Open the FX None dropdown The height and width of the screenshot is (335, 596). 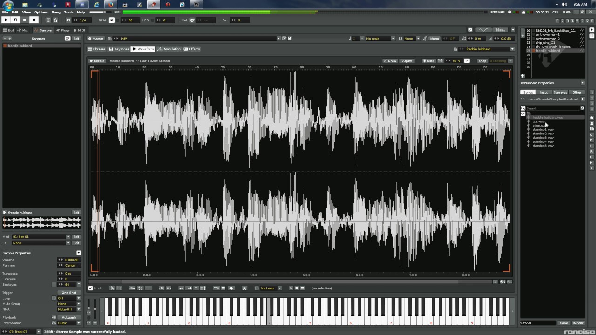coord(41,243)
